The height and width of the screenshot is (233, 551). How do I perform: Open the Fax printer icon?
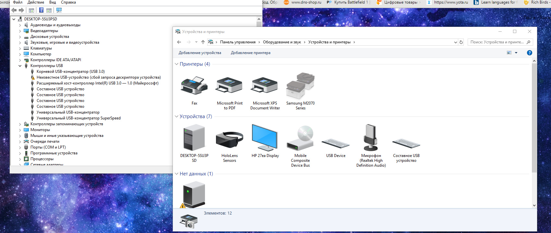(x=194, y=86)
